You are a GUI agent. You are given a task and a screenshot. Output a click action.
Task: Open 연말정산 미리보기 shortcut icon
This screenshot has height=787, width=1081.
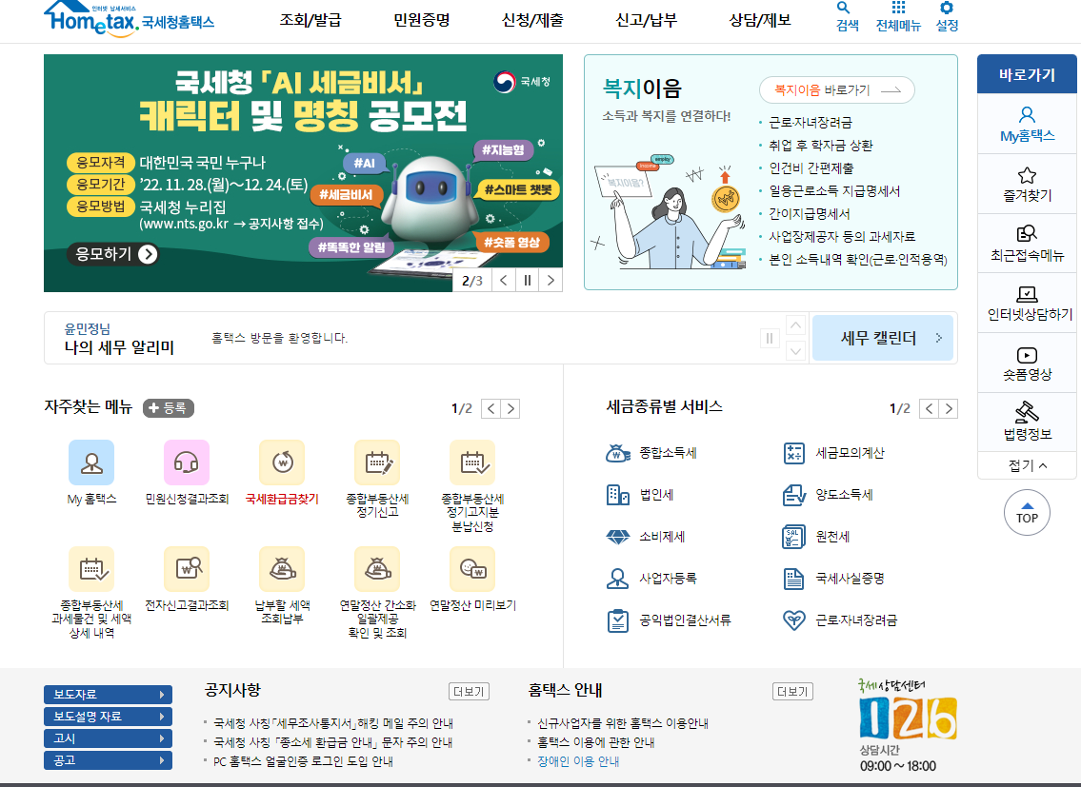[x=472, y=569]
